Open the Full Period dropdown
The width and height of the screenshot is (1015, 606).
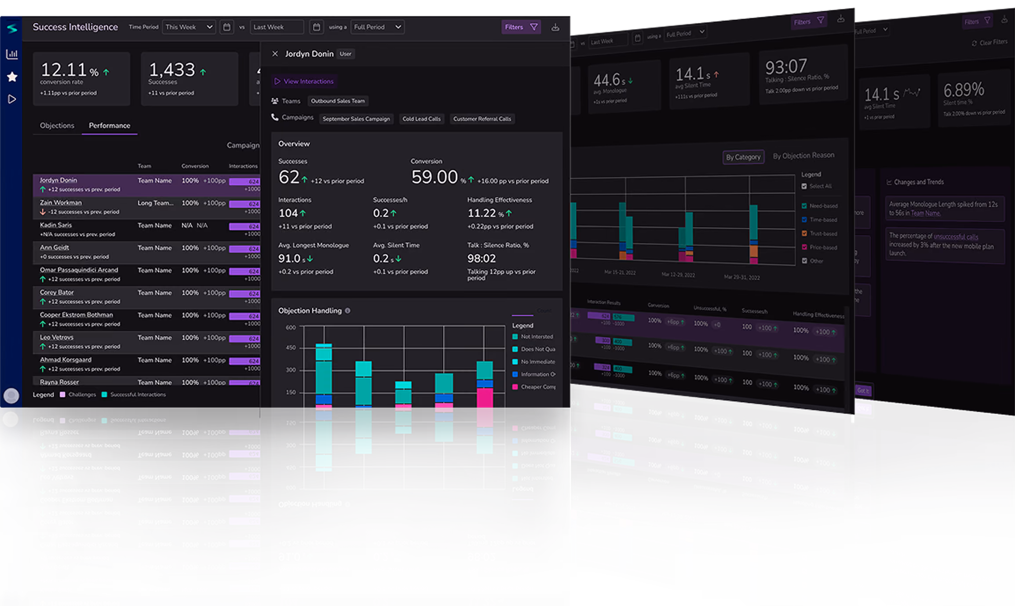pos(377,27)
